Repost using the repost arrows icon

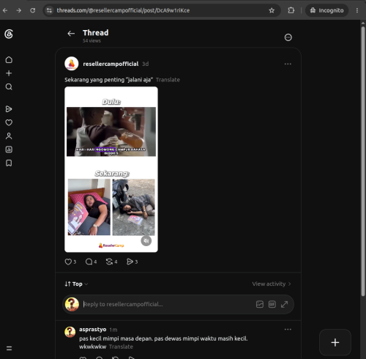point(109,262)
